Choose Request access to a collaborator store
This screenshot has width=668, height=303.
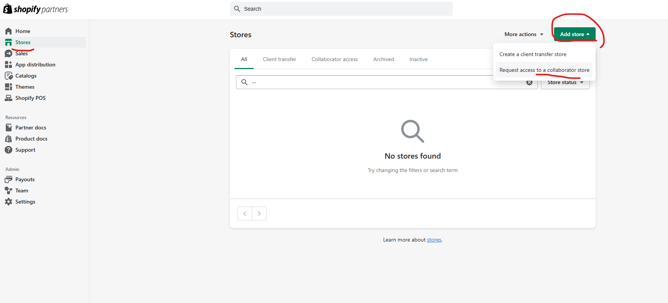(x=544, y=70)
